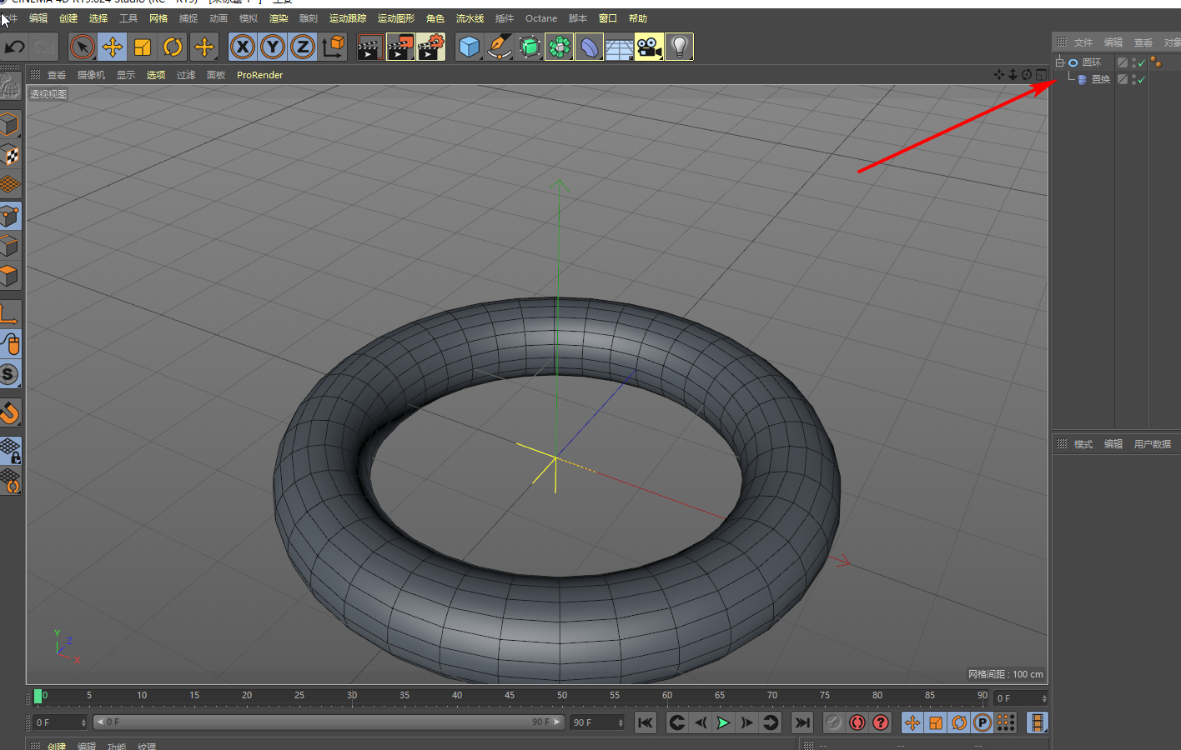Add a Floor environment object
Image resolution: width=1181 pixels, height=750 pixels.
pos(619,47)
